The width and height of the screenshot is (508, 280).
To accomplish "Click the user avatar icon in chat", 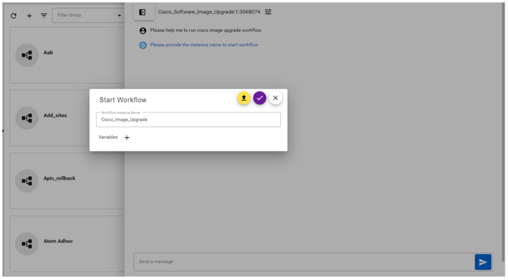I will [x=143, y=31].
